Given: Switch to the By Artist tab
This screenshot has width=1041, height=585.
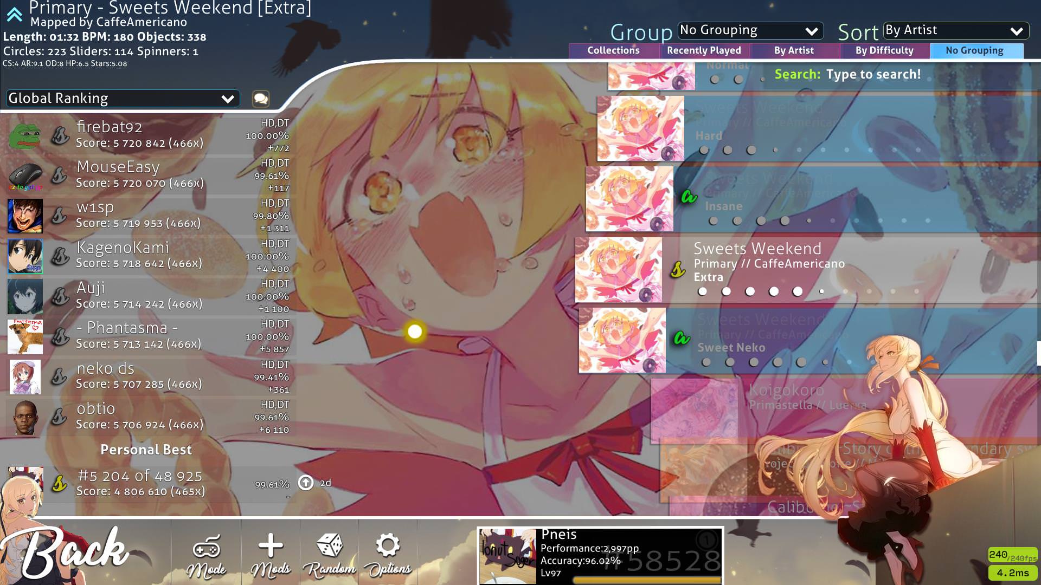Looking at the screenshot, I should [794, 50].
